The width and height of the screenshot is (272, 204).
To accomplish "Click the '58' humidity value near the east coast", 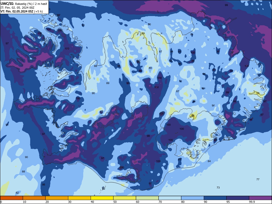I will click(258, 93).
